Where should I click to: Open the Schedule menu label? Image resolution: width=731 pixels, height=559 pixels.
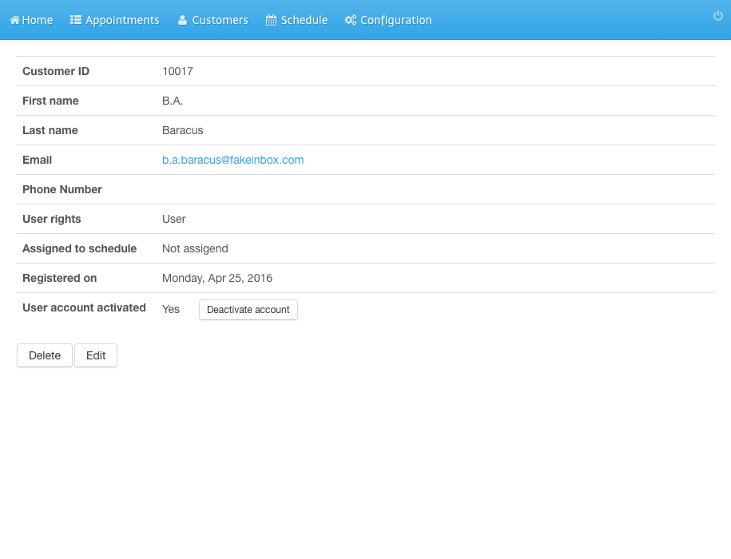click(304, 20)
